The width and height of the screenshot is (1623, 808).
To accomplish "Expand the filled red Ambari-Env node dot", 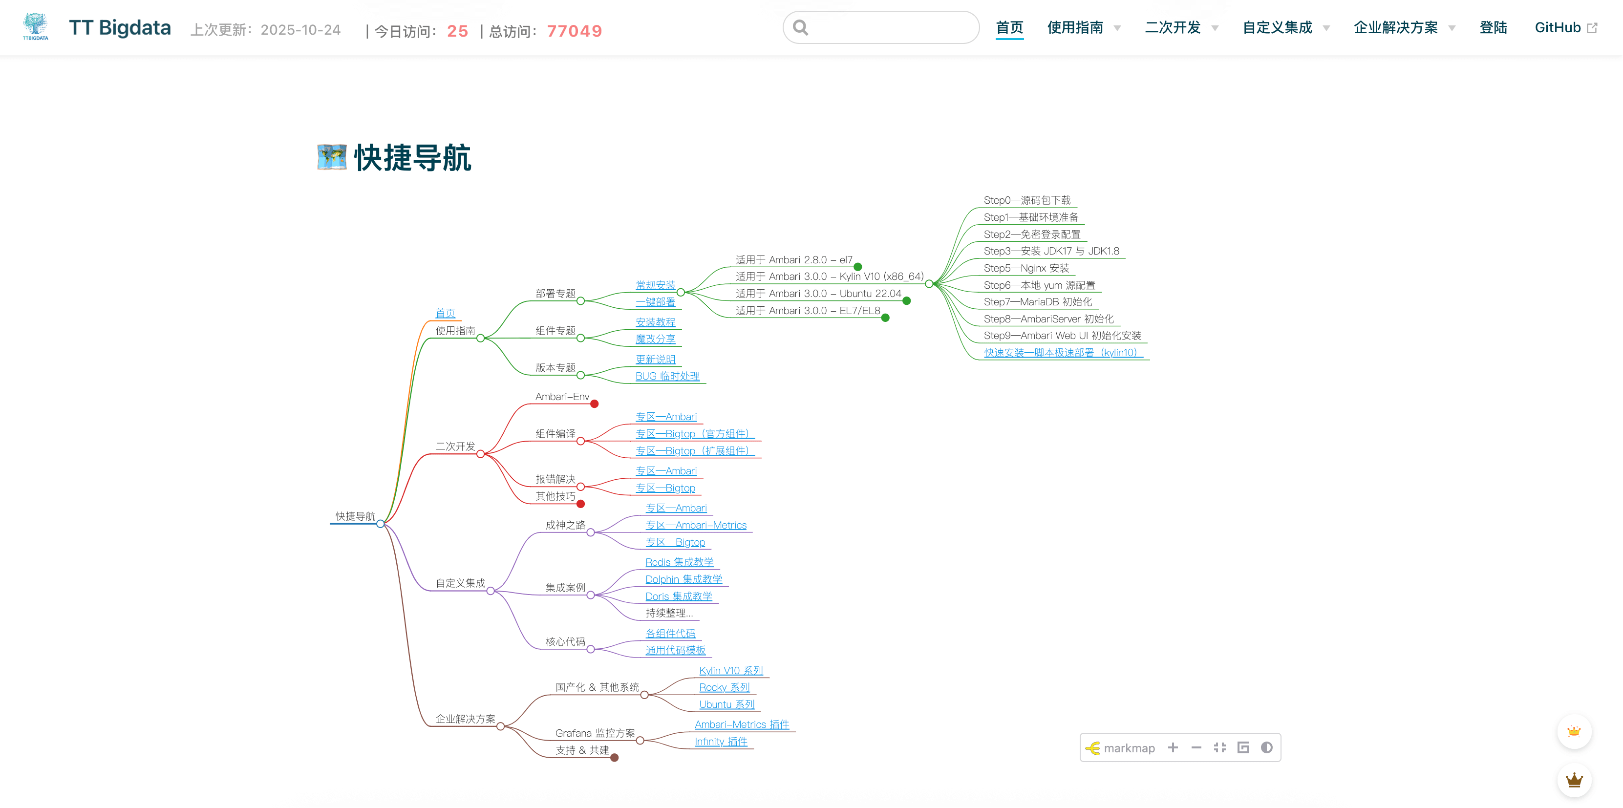I will pos(594,404).
